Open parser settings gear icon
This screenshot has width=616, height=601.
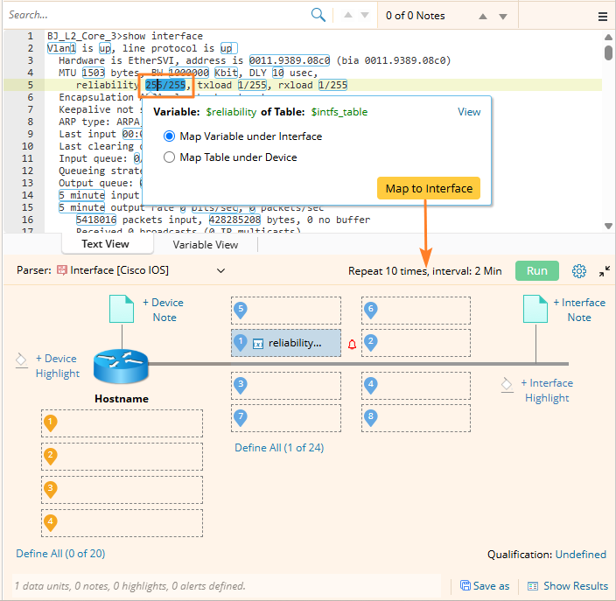pos(578,271)
